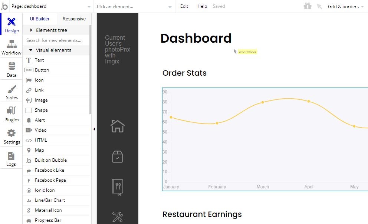Click the Bubble logo top-left

pos(4,6)
